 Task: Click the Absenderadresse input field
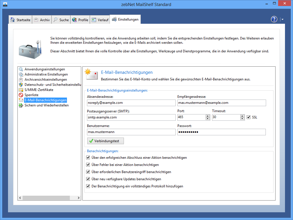click(x=131, y=103)
